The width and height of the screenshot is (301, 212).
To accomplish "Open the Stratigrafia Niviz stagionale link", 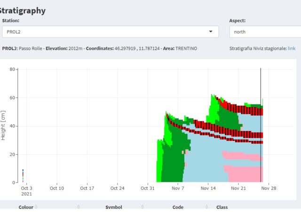I will 292,48.
